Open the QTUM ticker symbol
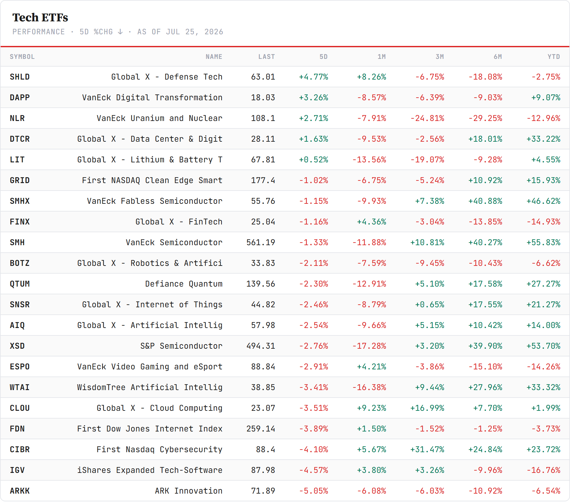Screen dimensions: 570x502 pos(20,284)
